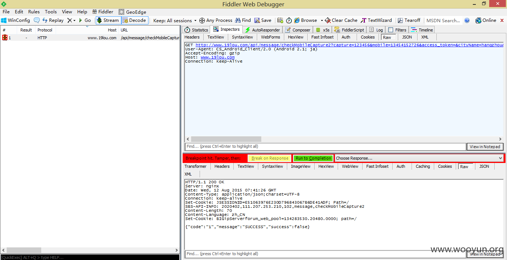507x260 pixels.
Task: Open the Fiddler menu item
Action: click(103, 12)
